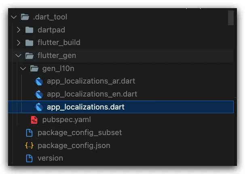This screenshot has height=174, width=245.
Task: Click the dartpad folder icon
Action: click(29, 30)
